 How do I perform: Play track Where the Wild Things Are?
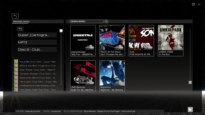[38, 66]
